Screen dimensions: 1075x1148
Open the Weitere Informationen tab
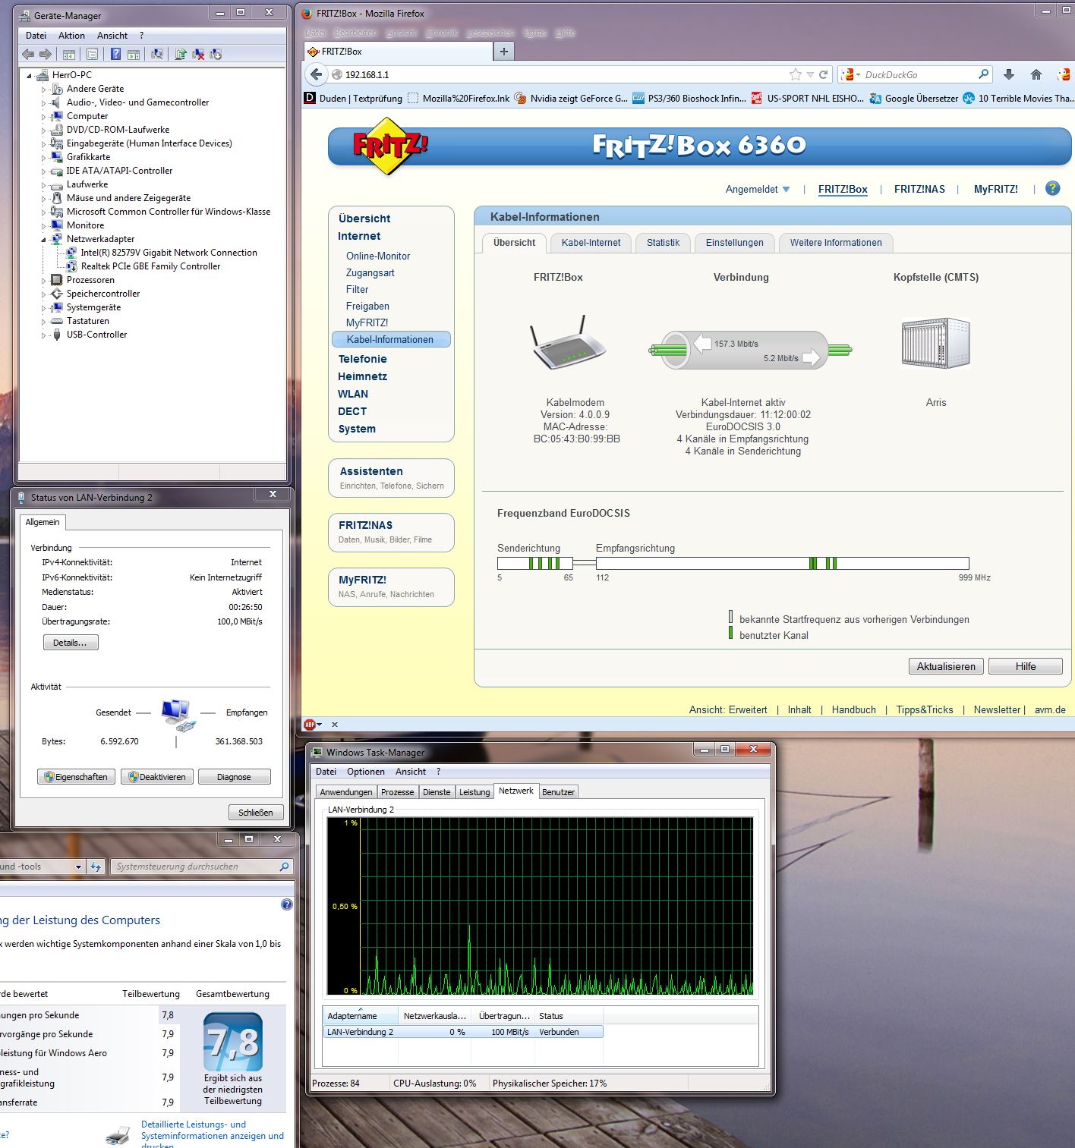(836, 243)
